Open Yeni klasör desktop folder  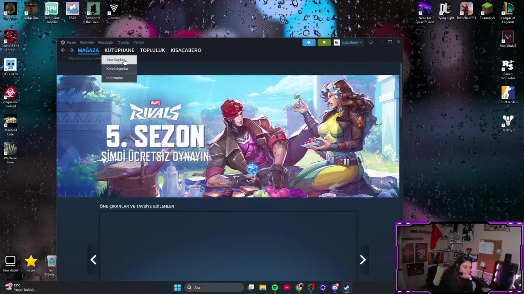click(10, 264)
